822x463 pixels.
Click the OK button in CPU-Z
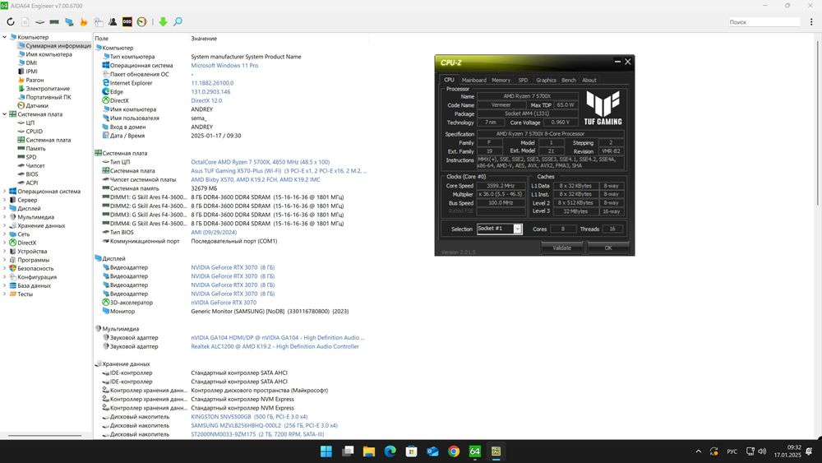[x=608, y=248]
